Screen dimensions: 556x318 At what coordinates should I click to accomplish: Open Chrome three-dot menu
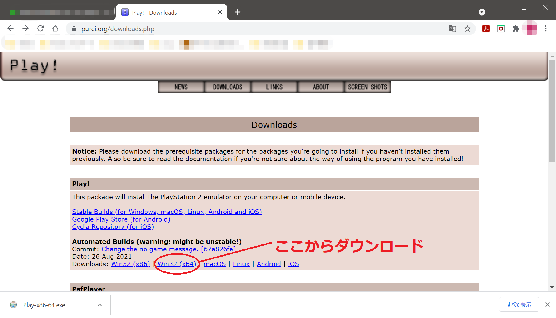pos(545,29)
